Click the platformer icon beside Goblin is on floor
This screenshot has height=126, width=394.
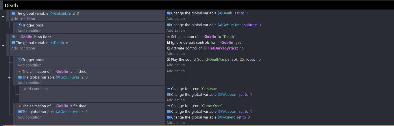pyautogui.click(x=13, y=37)
